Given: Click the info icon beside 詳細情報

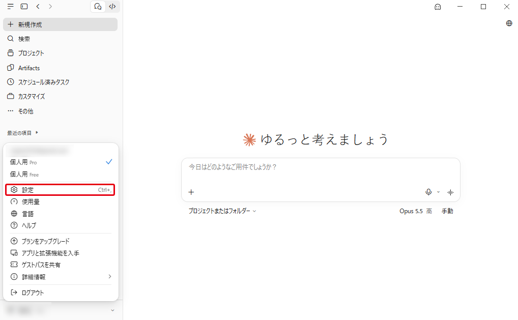Looking at the screenshot, I should tap(14, 277).
